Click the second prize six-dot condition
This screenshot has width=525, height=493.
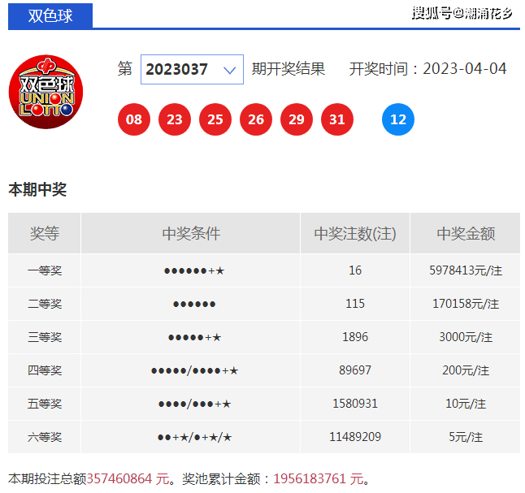tap(194, 305)
